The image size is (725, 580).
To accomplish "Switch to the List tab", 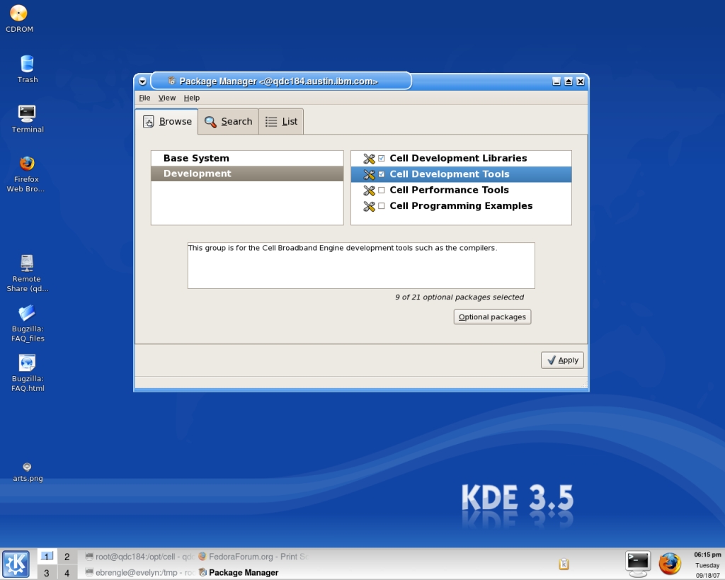I will pyautogui.click(x=281, y=122).
